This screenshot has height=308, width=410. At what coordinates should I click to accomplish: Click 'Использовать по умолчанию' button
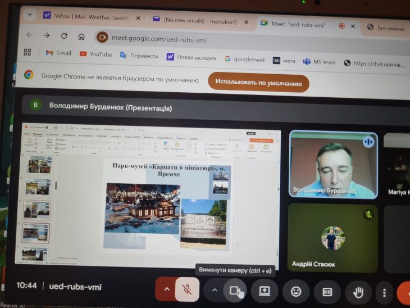click(258, 82)
